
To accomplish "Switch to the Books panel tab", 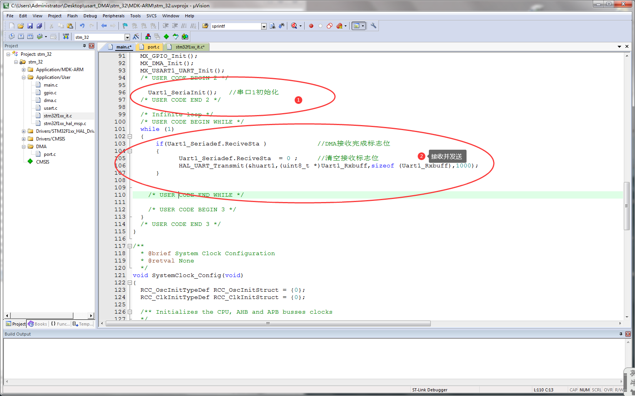I will (38, 324).
